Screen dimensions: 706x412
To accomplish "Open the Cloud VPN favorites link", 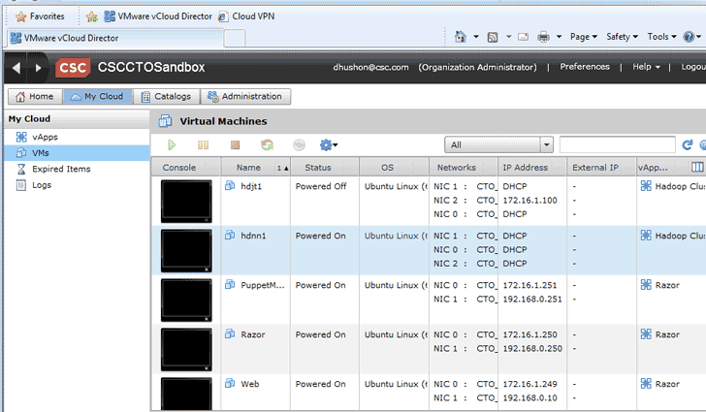I will click(246, 16).
